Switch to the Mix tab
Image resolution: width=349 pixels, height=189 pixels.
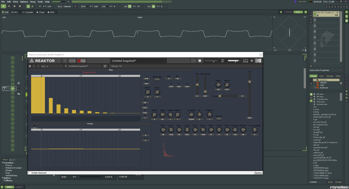point(15,12)
